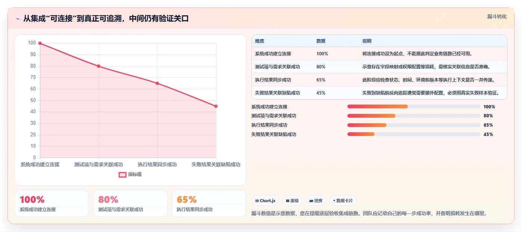Select table cell 测试项与需求关联成功

[x=278, y=67]
